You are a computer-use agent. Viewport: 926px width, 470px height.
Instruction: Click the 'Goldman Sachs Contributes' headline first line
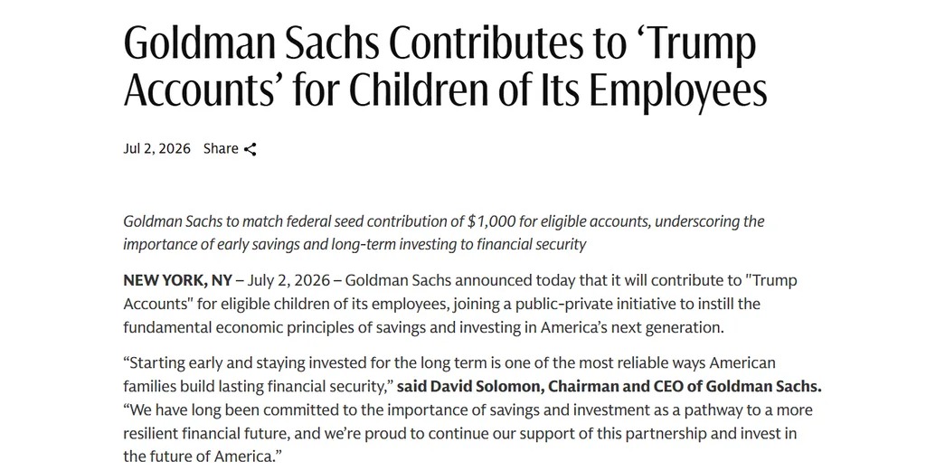(x=439, y=43)
